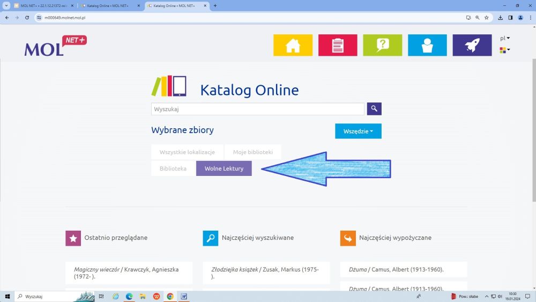This screenshot has width=536, height=302.
Task: Click the browser address bar
Action: (x=253, y=18)
